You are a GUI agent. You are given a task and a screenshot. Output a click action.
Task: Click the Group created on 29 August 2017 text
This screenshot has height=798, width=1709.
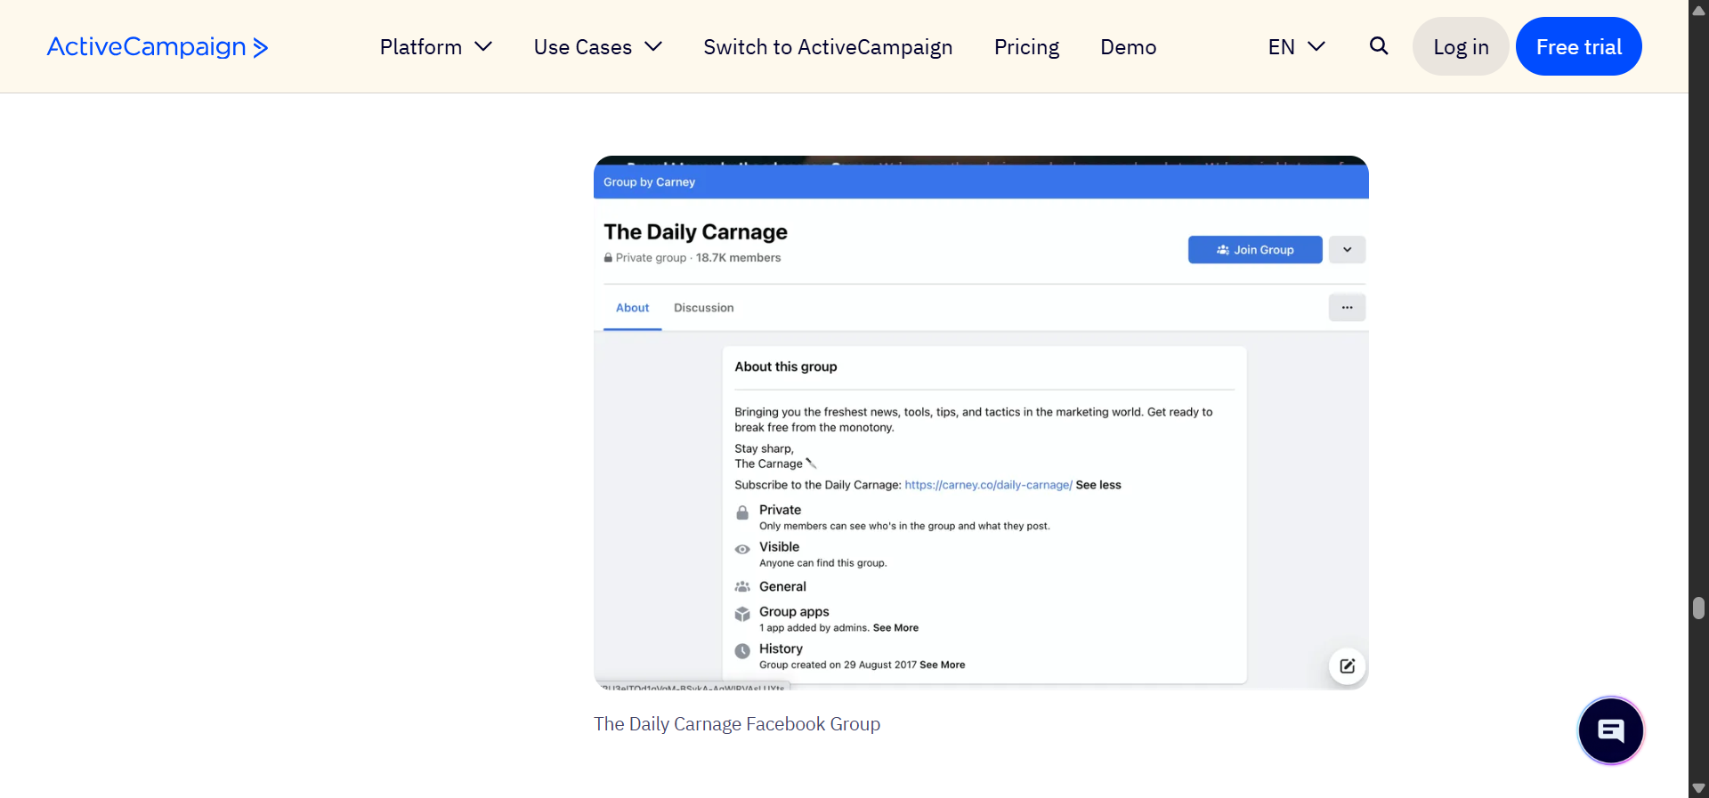838,665
